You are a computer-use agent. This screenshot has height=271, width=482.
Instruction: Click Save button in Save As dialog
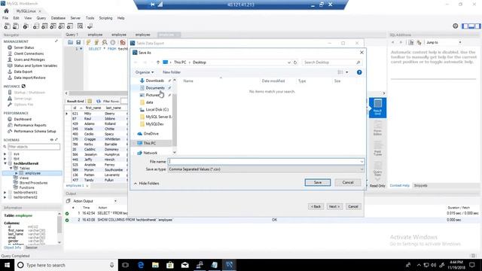point(318,182)
